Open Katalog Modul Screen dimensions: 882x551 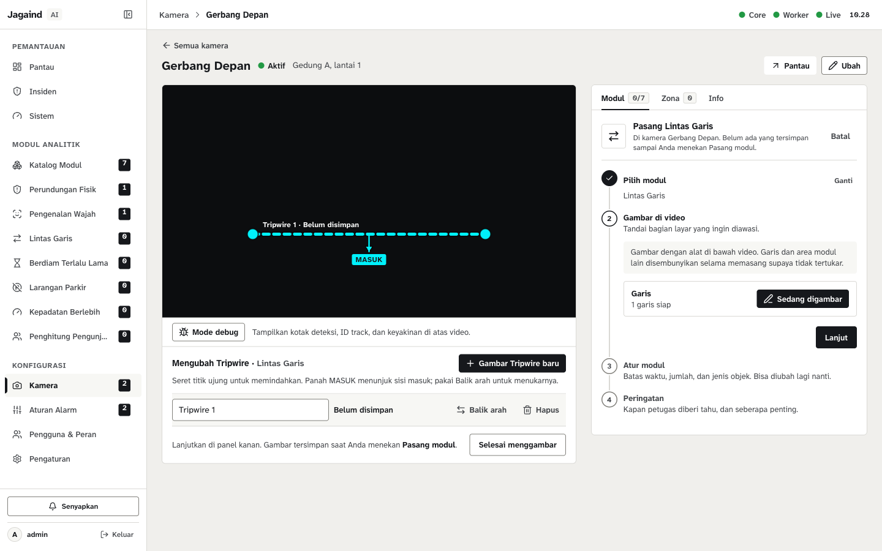73,165
